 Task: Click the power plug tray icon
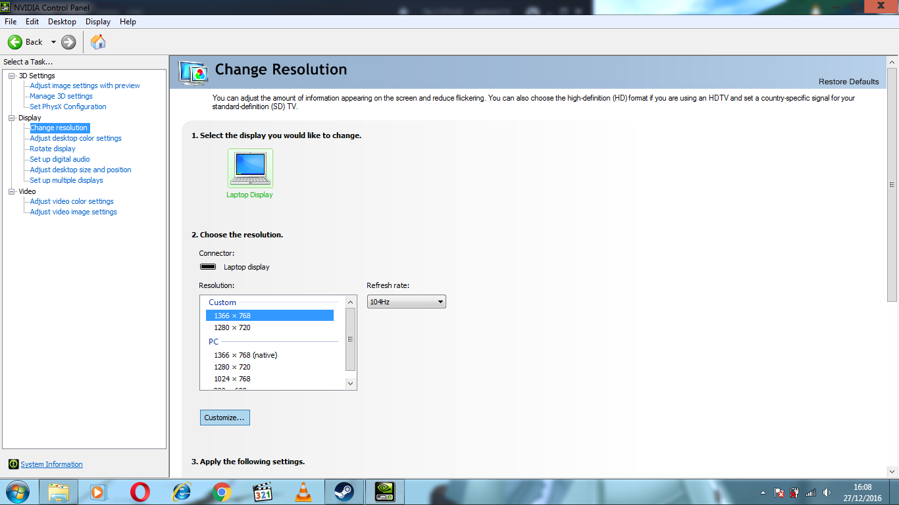(x=794, y=493)
